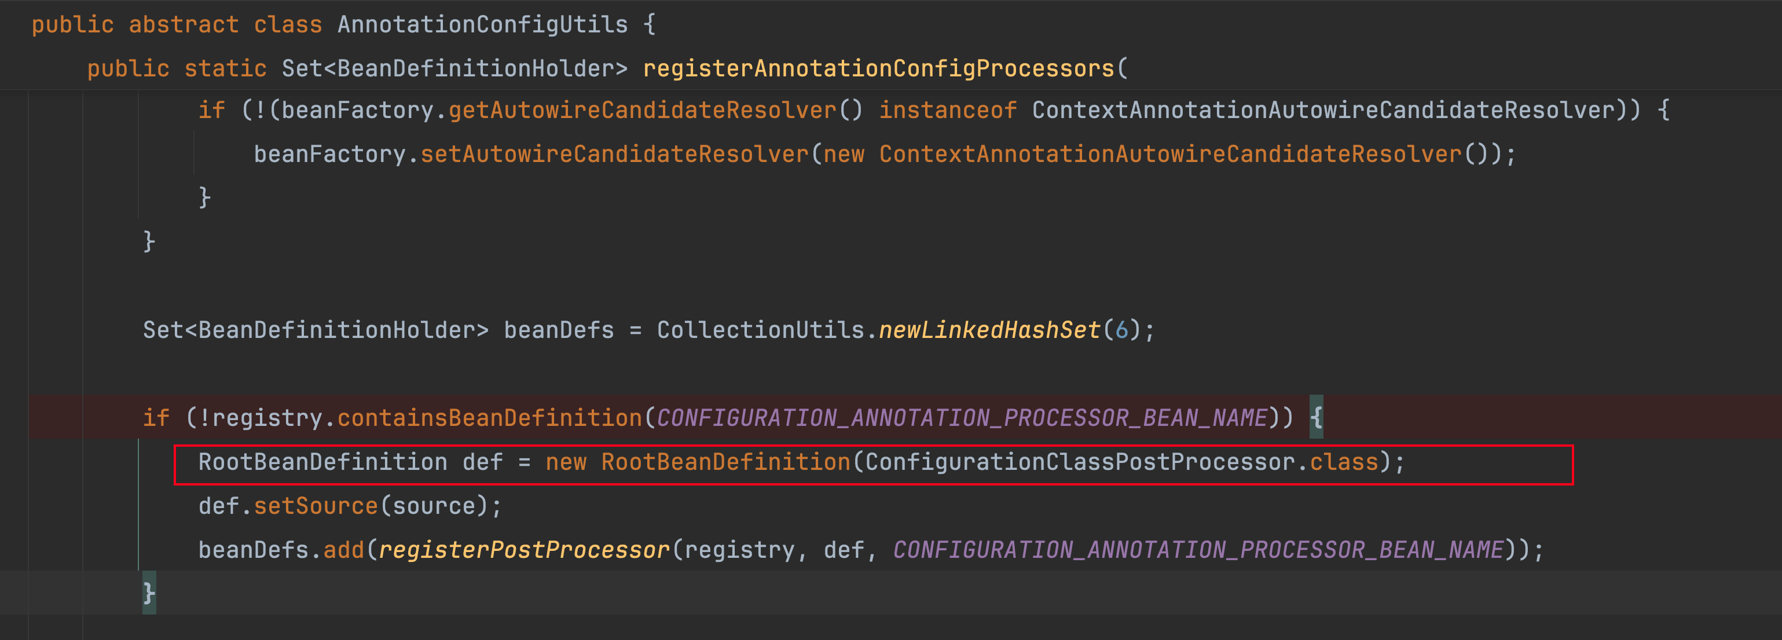Click the abstract keyword in class declaration
1782x640 pixels.
point(184,25)
